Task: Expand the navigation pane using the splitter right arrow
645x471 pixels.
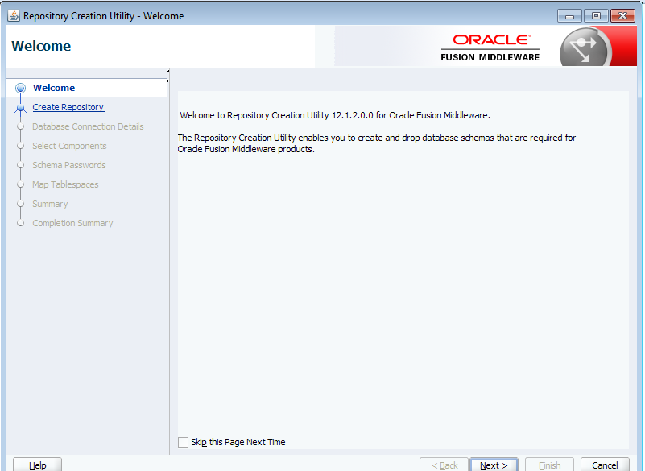Action: 168,81
